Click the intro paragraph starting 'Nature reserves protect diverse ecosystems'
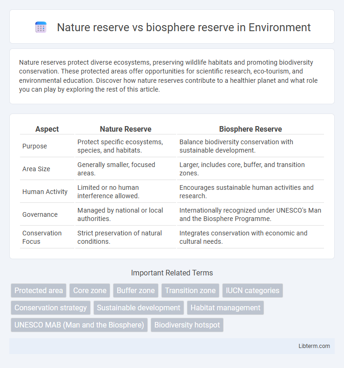This screenshot has width=344, height=368. coord(168,76)
